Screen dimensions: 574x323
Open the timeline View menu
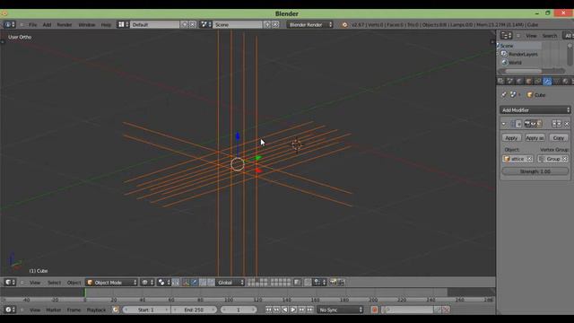pos(35,310)
